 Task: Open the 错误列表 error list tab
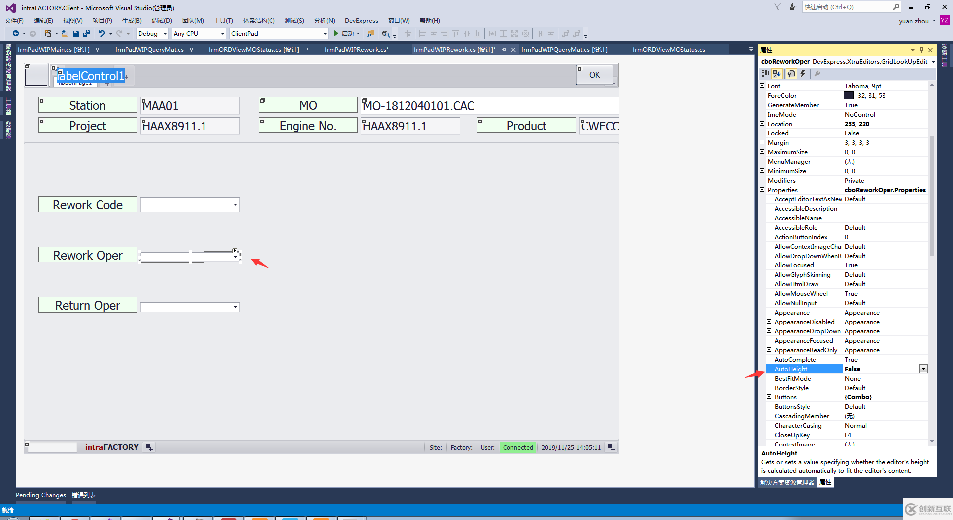84,495
